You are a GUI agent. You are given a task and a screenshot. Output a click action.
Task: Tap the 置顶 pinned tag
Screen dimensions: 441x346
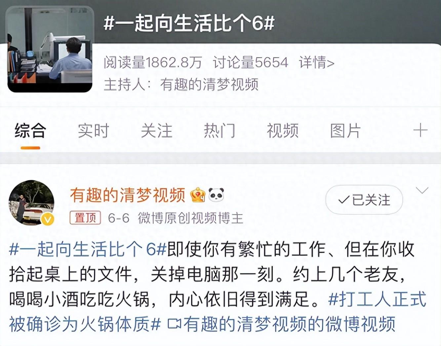click(85, 218)
